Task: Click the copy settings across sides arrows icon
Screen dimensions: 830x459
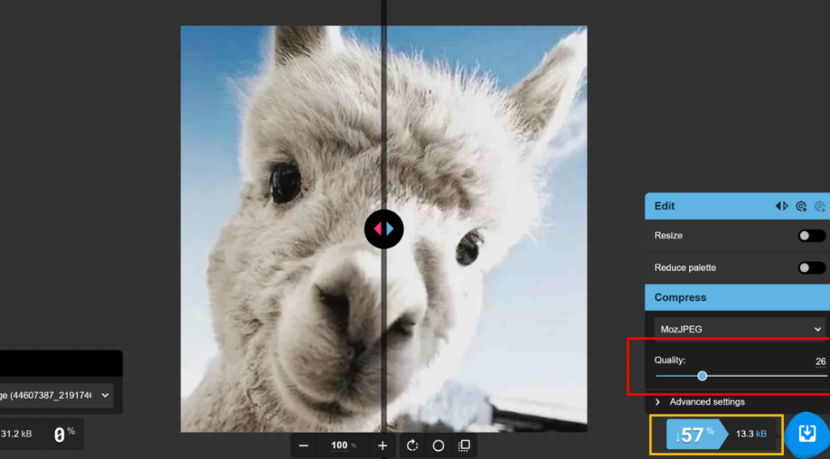Action: pos(781,206)
